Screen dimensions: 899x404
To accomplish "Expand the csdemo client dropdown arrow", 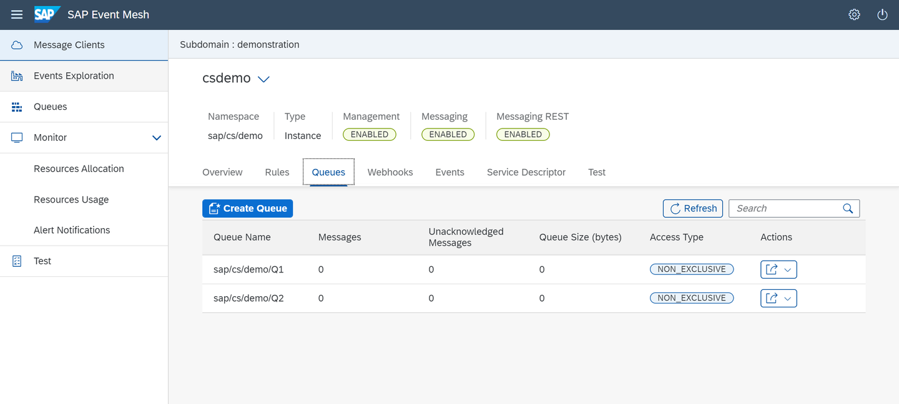I will tap(263, 79).
